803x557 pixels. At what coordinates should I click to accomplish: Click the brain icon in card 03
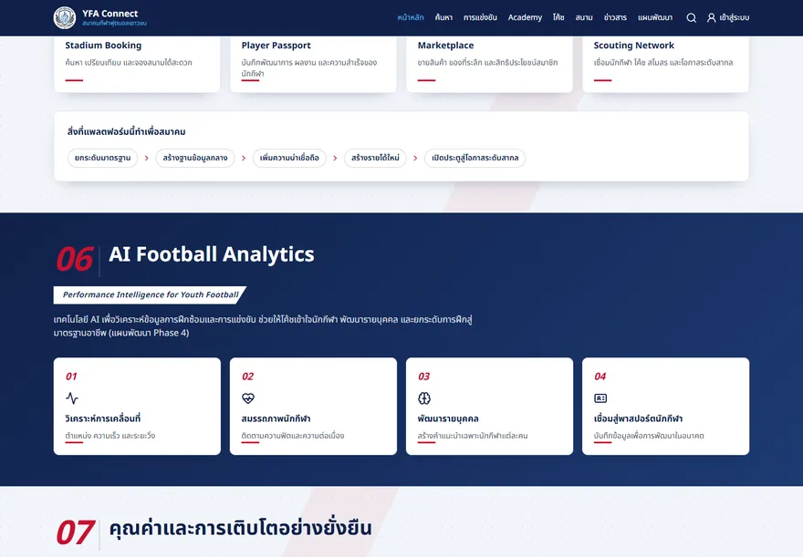pos(424,398)
